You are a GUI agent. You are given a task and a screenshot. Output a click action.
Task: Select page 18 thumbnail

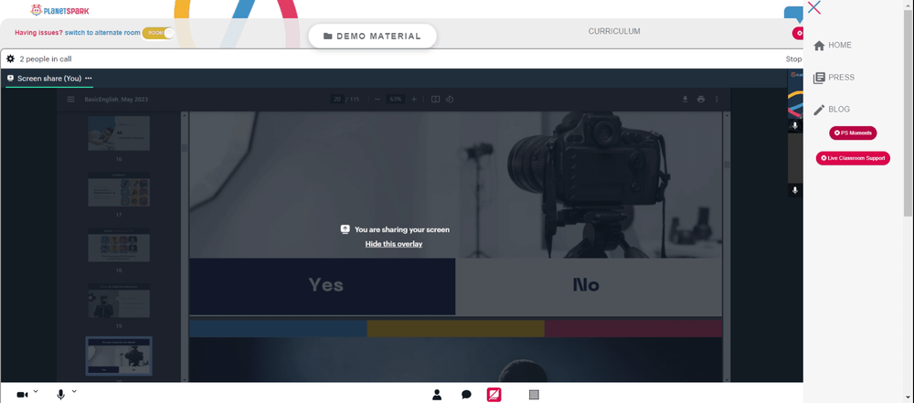[x=119, y=245]
